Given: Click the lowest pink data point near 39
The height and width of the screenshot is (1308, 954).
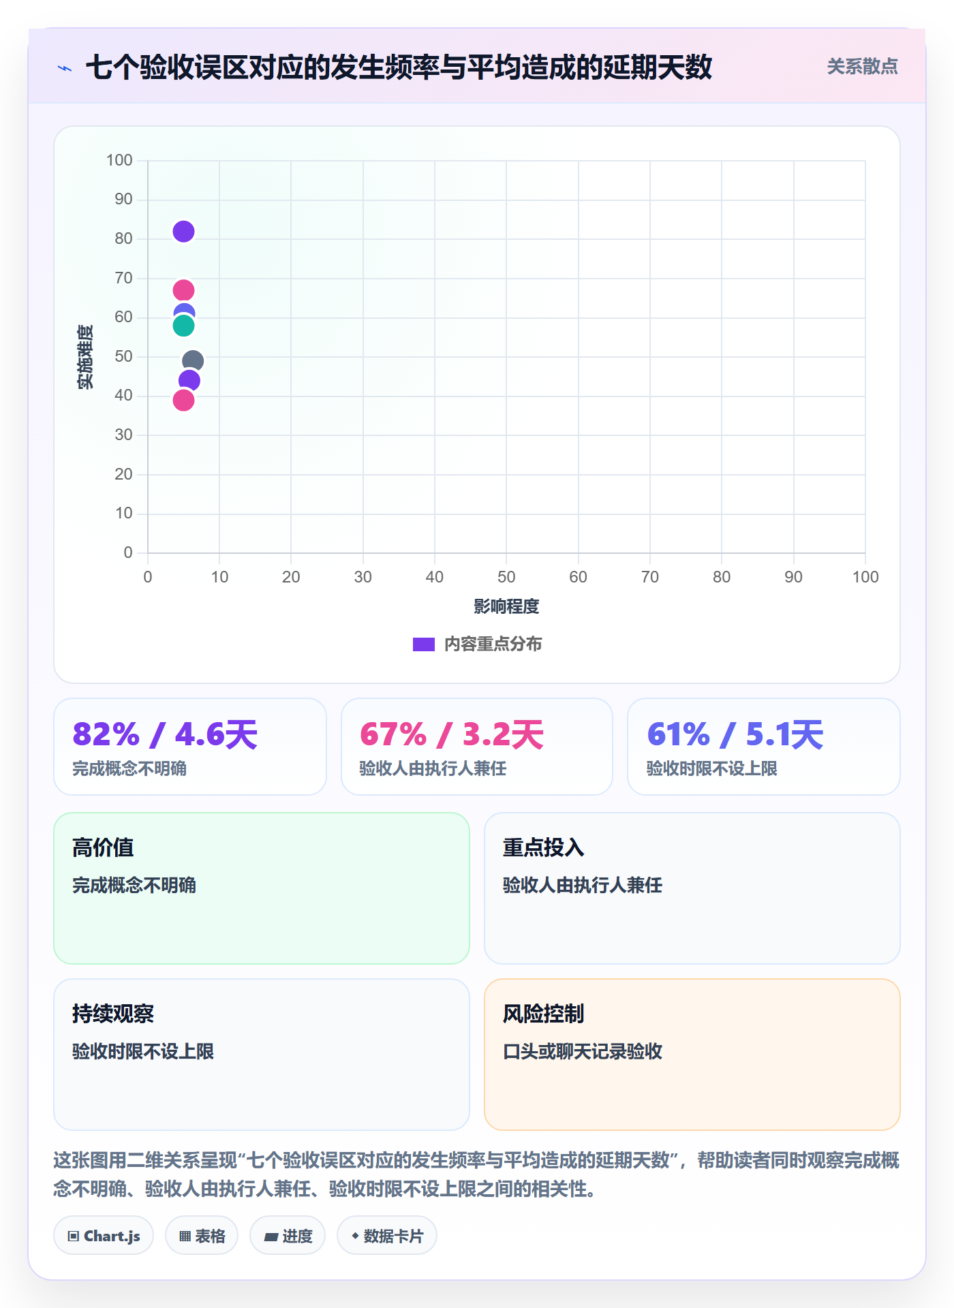Looking at the screenshot, I should [x=183, y=400].
